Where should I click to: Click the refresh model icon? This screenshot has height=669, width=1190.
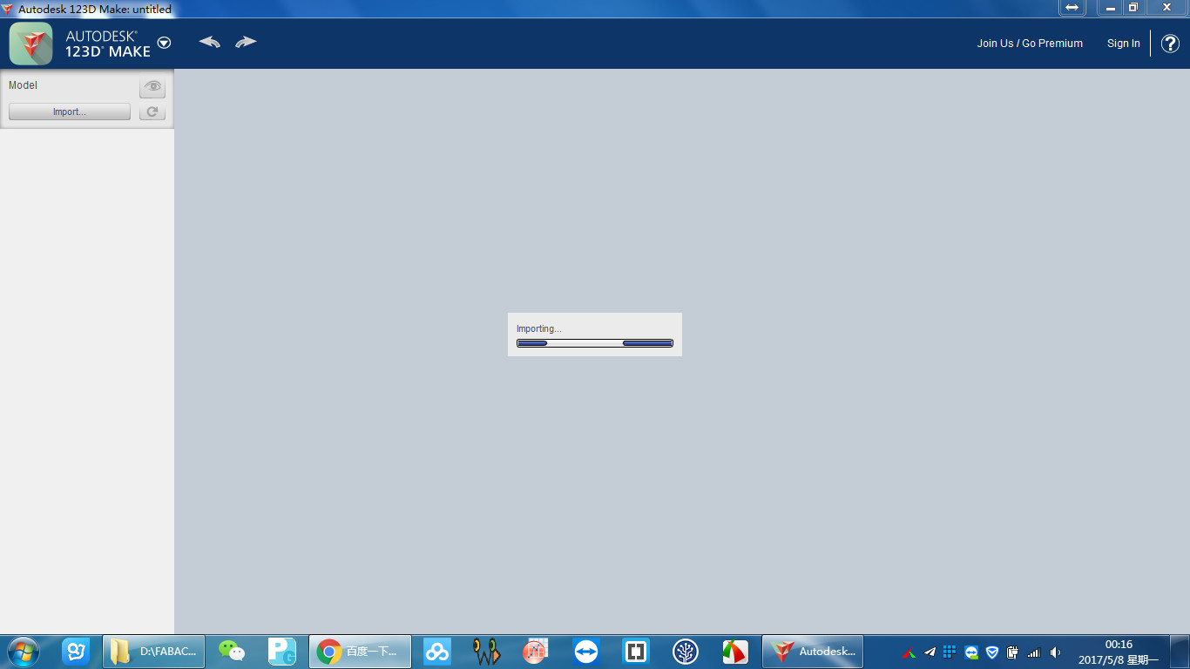click(x=152, y=112)
